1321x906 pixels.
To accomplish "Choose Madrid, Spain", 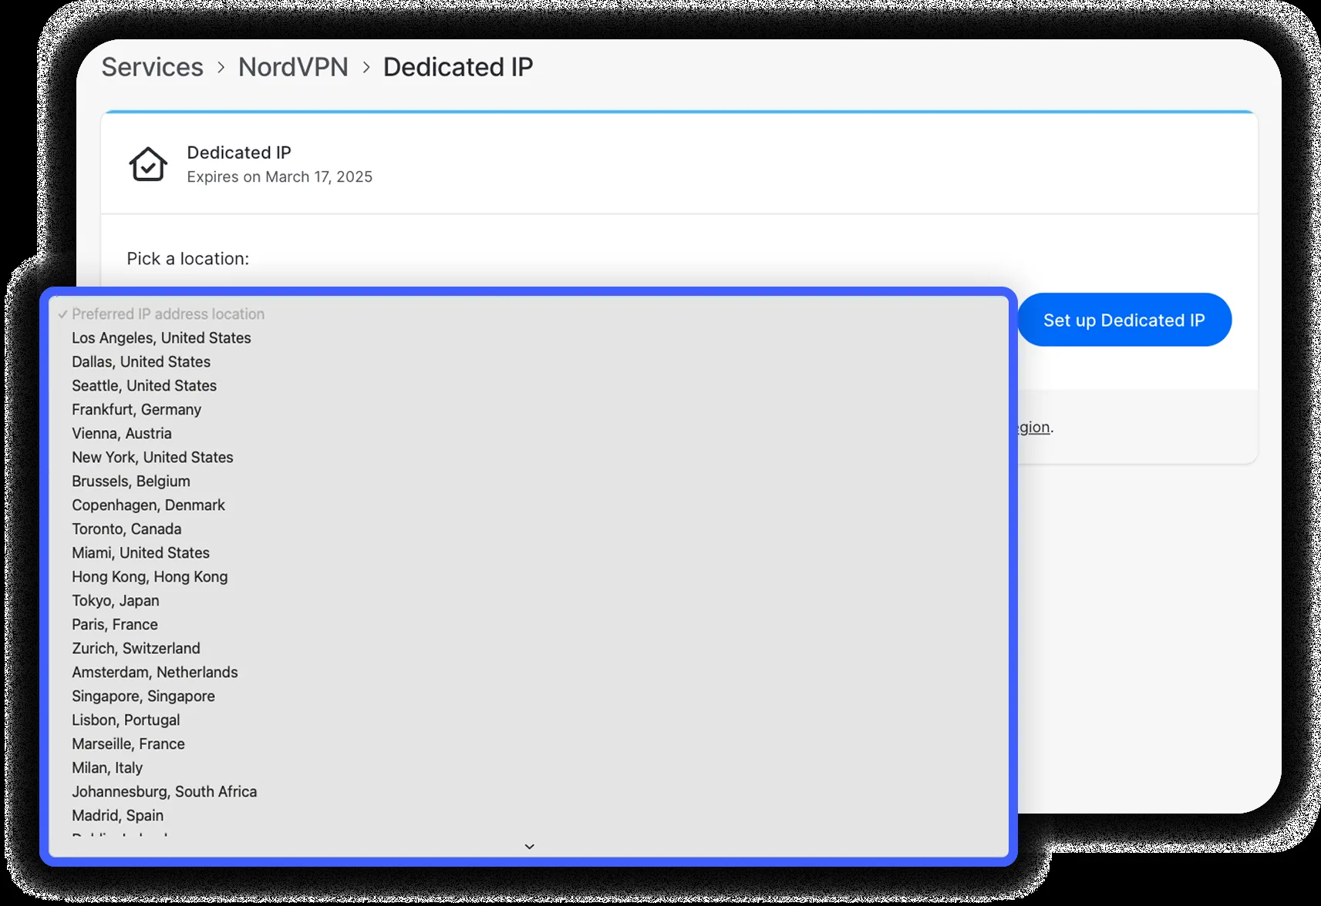I will point(529,815).
